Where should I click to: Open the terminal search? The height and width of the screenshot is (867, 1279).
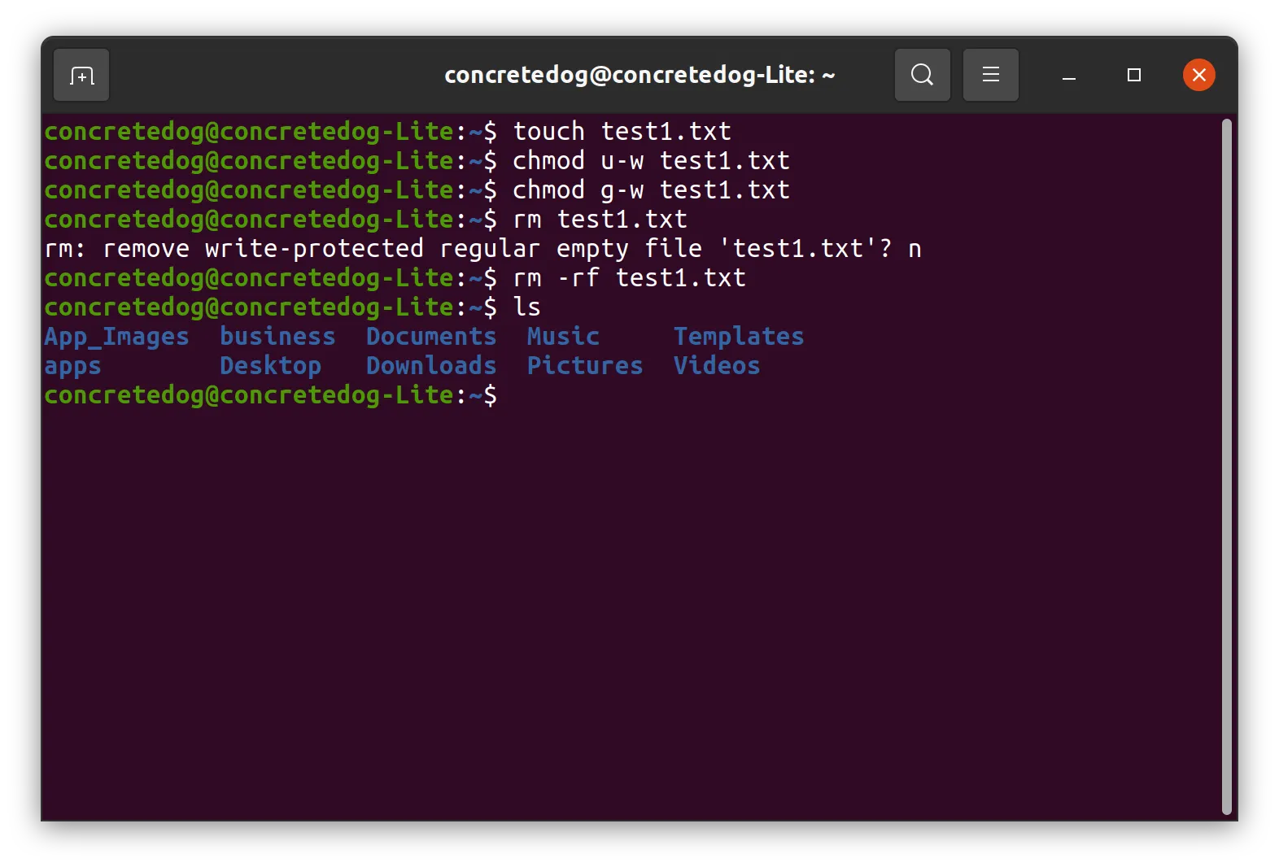[922, 76]
